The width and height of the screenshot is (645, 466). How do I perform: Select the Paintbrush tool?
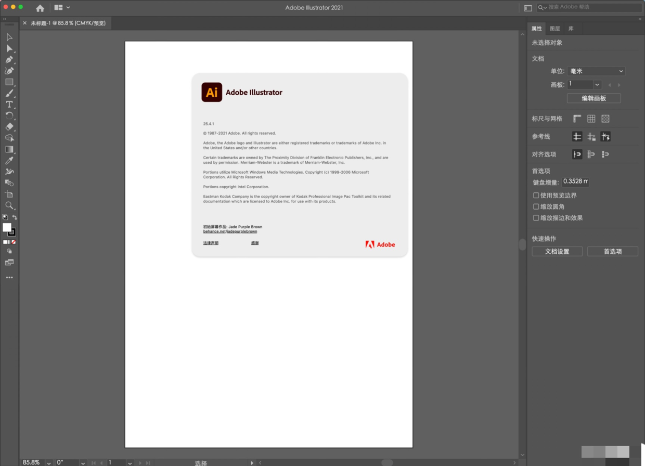9,94
